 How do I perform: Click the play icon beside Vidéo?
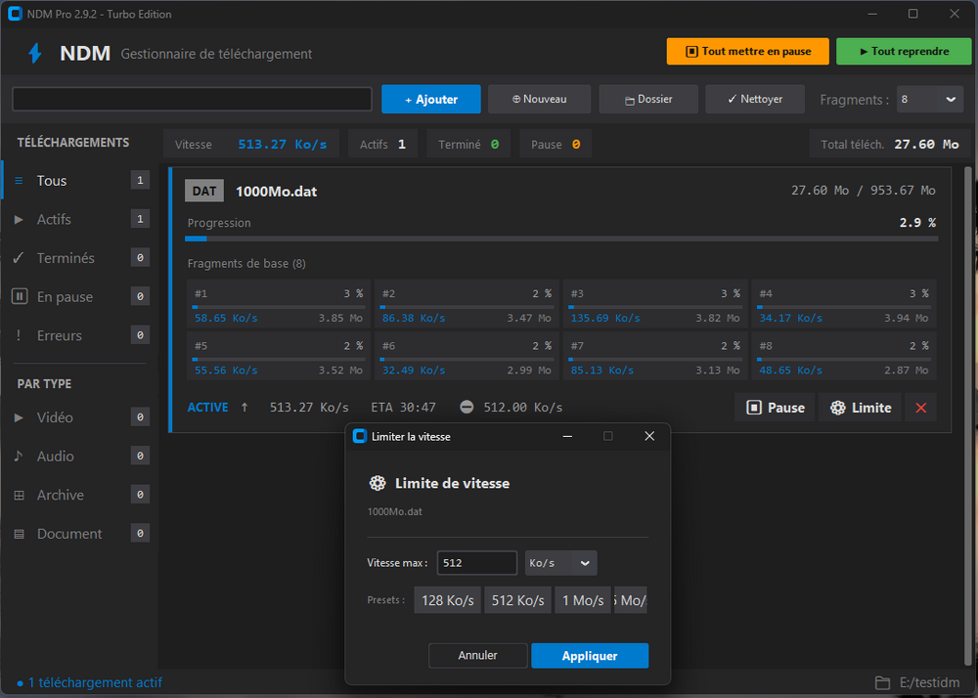(19, 416)
